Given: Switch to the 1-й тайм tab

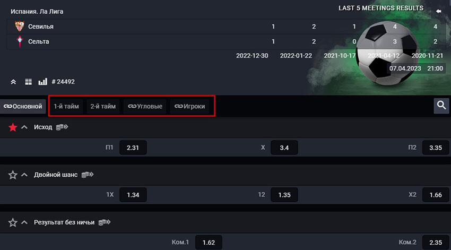Looking at the screenshot, I should (x=66, y=106).
